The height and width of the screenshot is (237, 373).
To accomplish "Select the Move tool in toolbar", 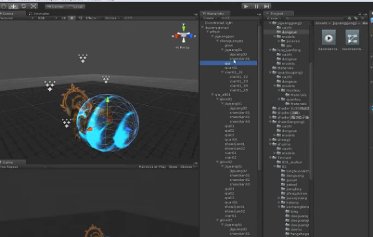I will (13, 7).
